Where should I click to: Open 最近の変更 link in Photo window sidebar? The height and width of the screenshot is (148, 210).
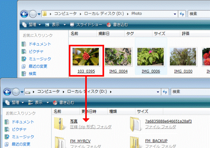tap(38, 66)
